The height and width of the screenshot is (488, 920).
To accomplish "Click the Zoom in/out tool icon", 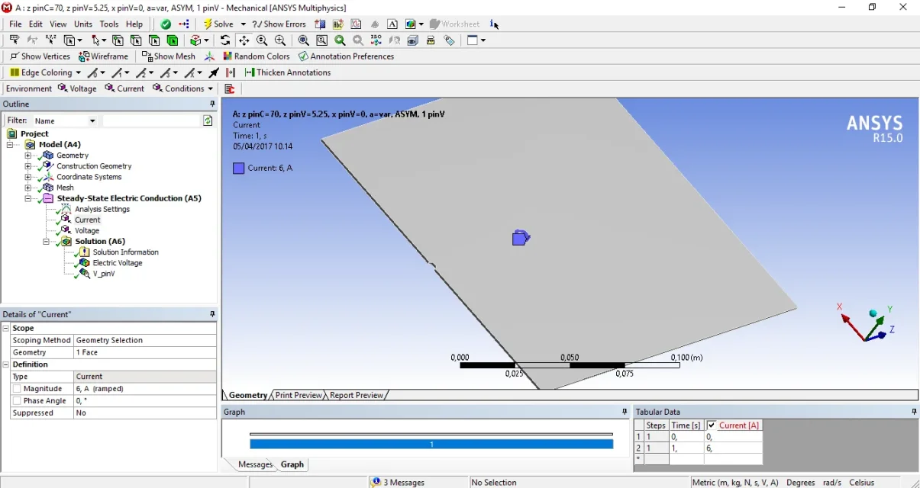I will point(262,40).
